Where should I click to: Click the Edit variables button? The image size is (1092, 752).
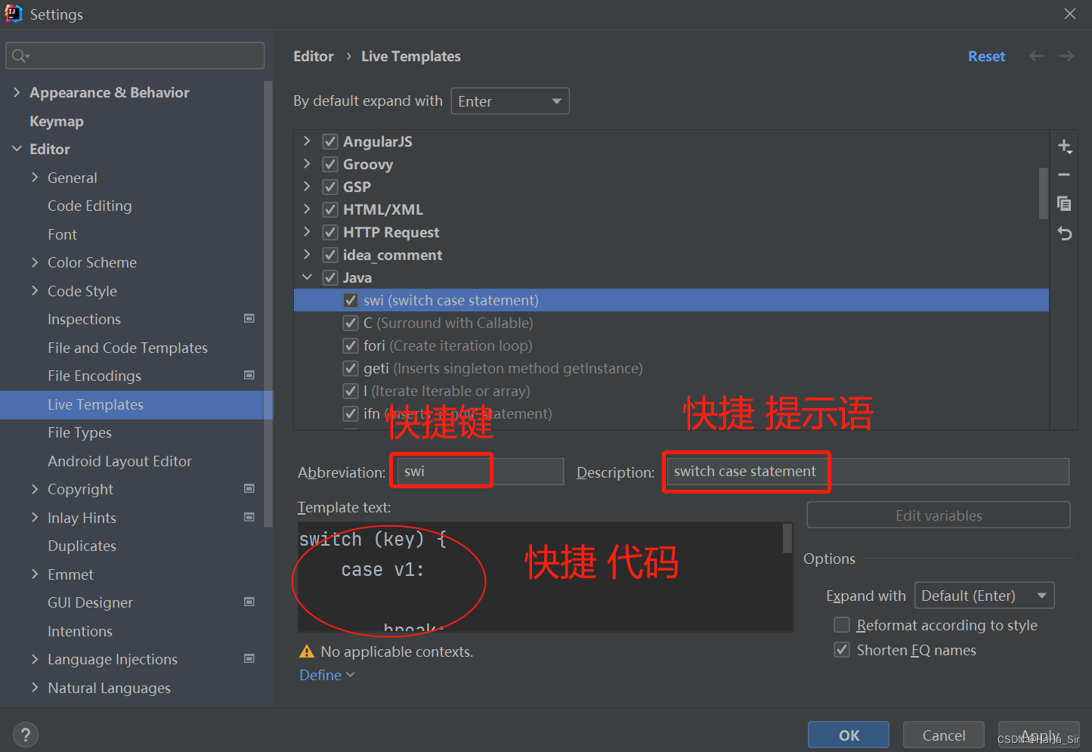pos(939,515)
